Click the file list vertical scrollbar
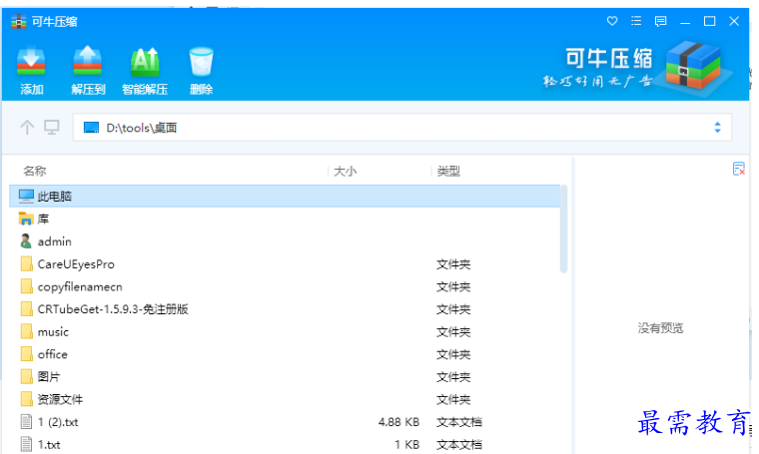 (564, 229)
